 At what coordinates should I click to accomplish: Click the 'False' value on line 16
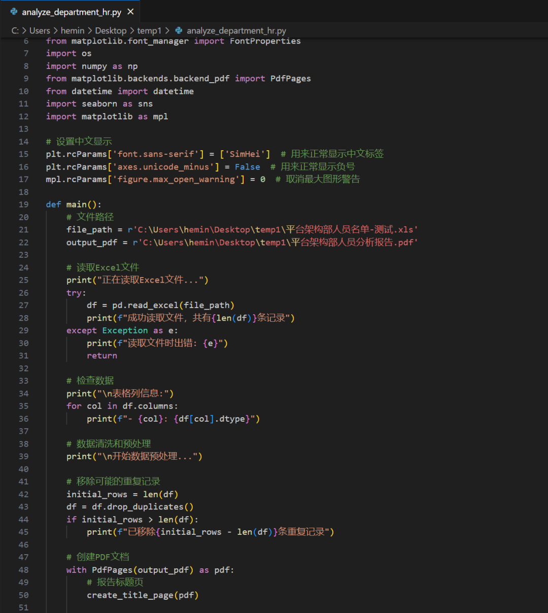pos(247,167)
